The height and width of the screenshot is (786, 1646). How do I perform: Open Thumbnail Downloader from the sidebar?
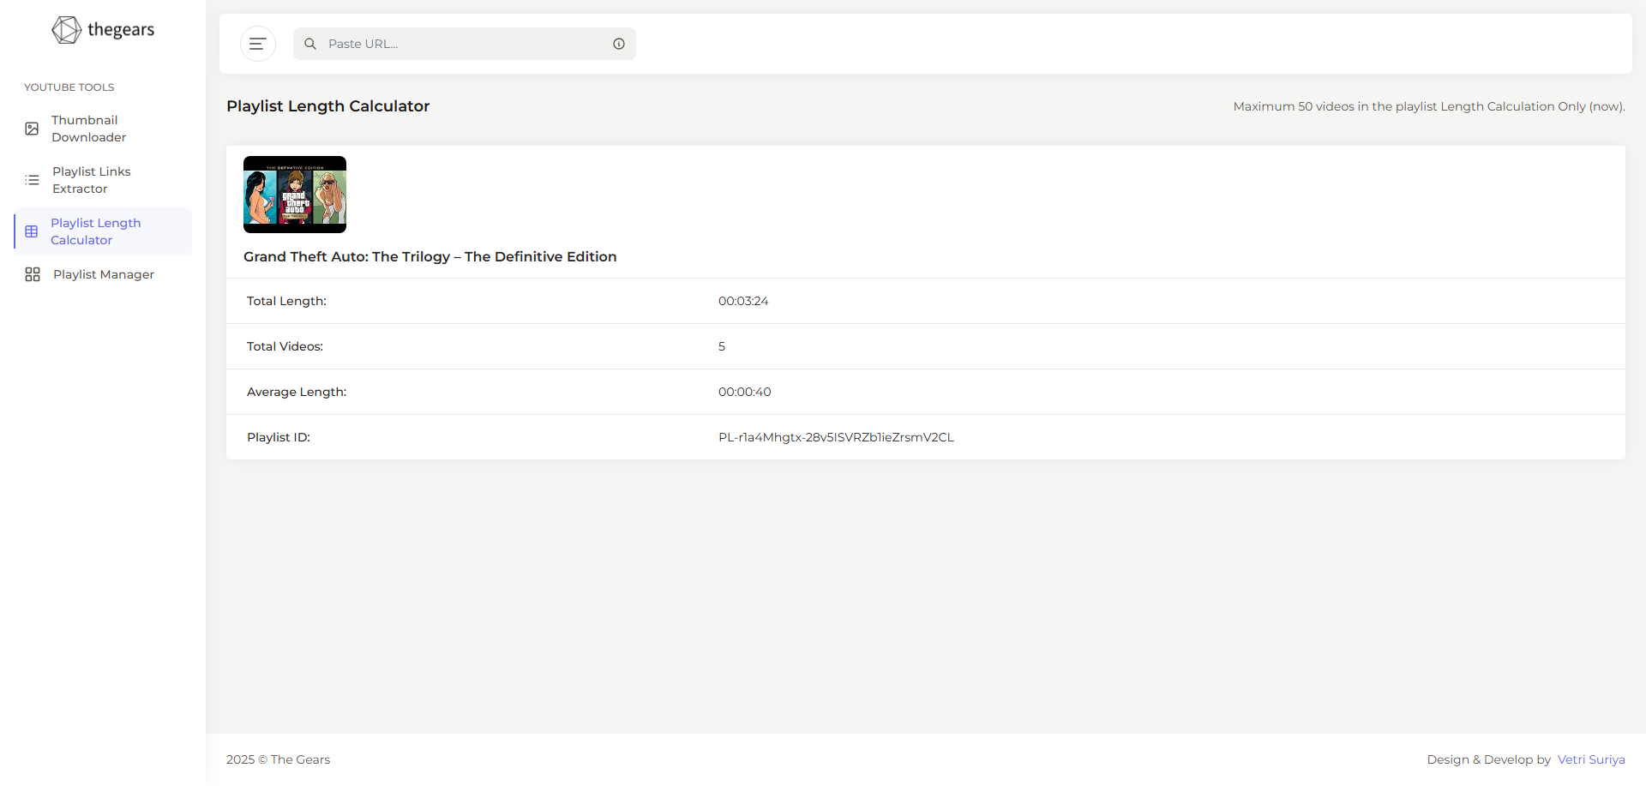point(88,129)
